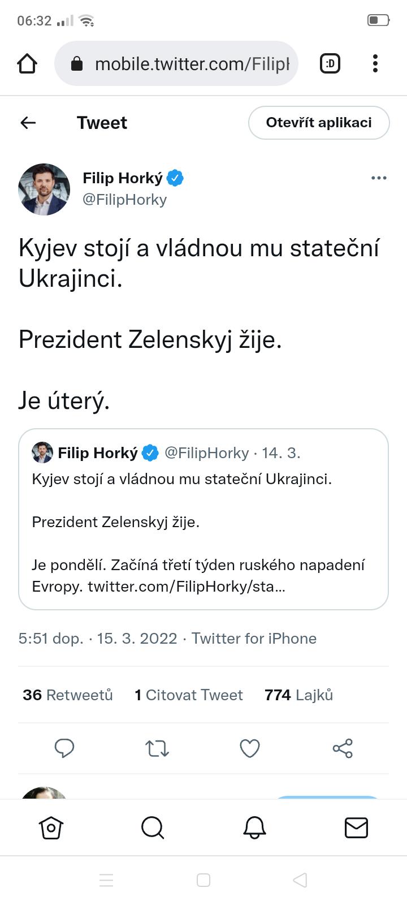Open the tweet's more options menu
Screen dimensions: 407x905
(379, 178)
